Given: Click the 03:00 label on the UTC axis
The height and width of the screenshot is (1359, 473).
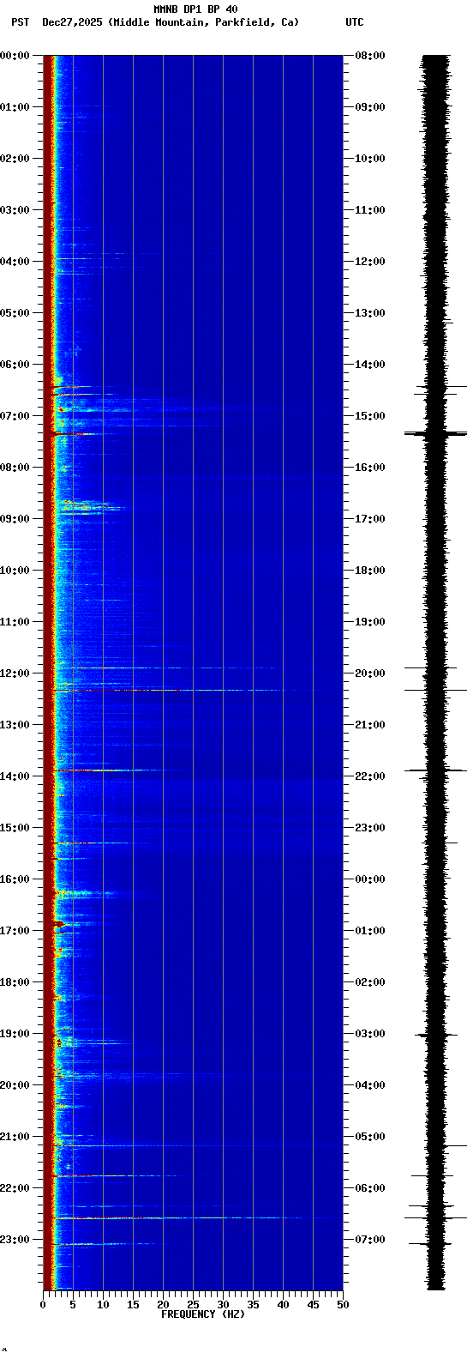Looking at the screenshot, I should point(370,1034).
